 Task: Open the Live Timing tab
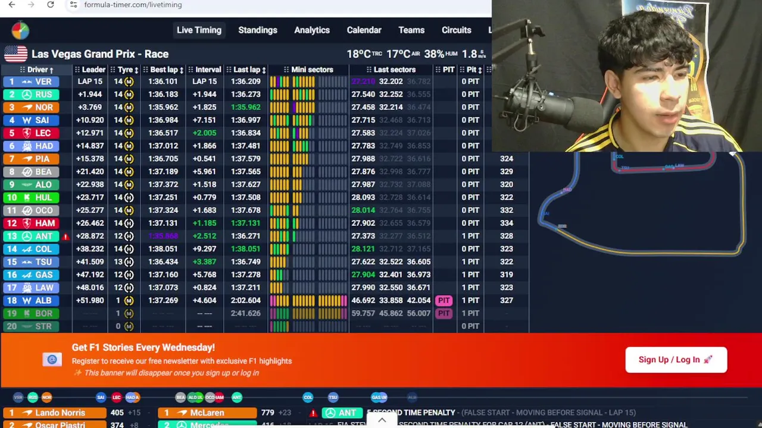click(x=199, y=30)
